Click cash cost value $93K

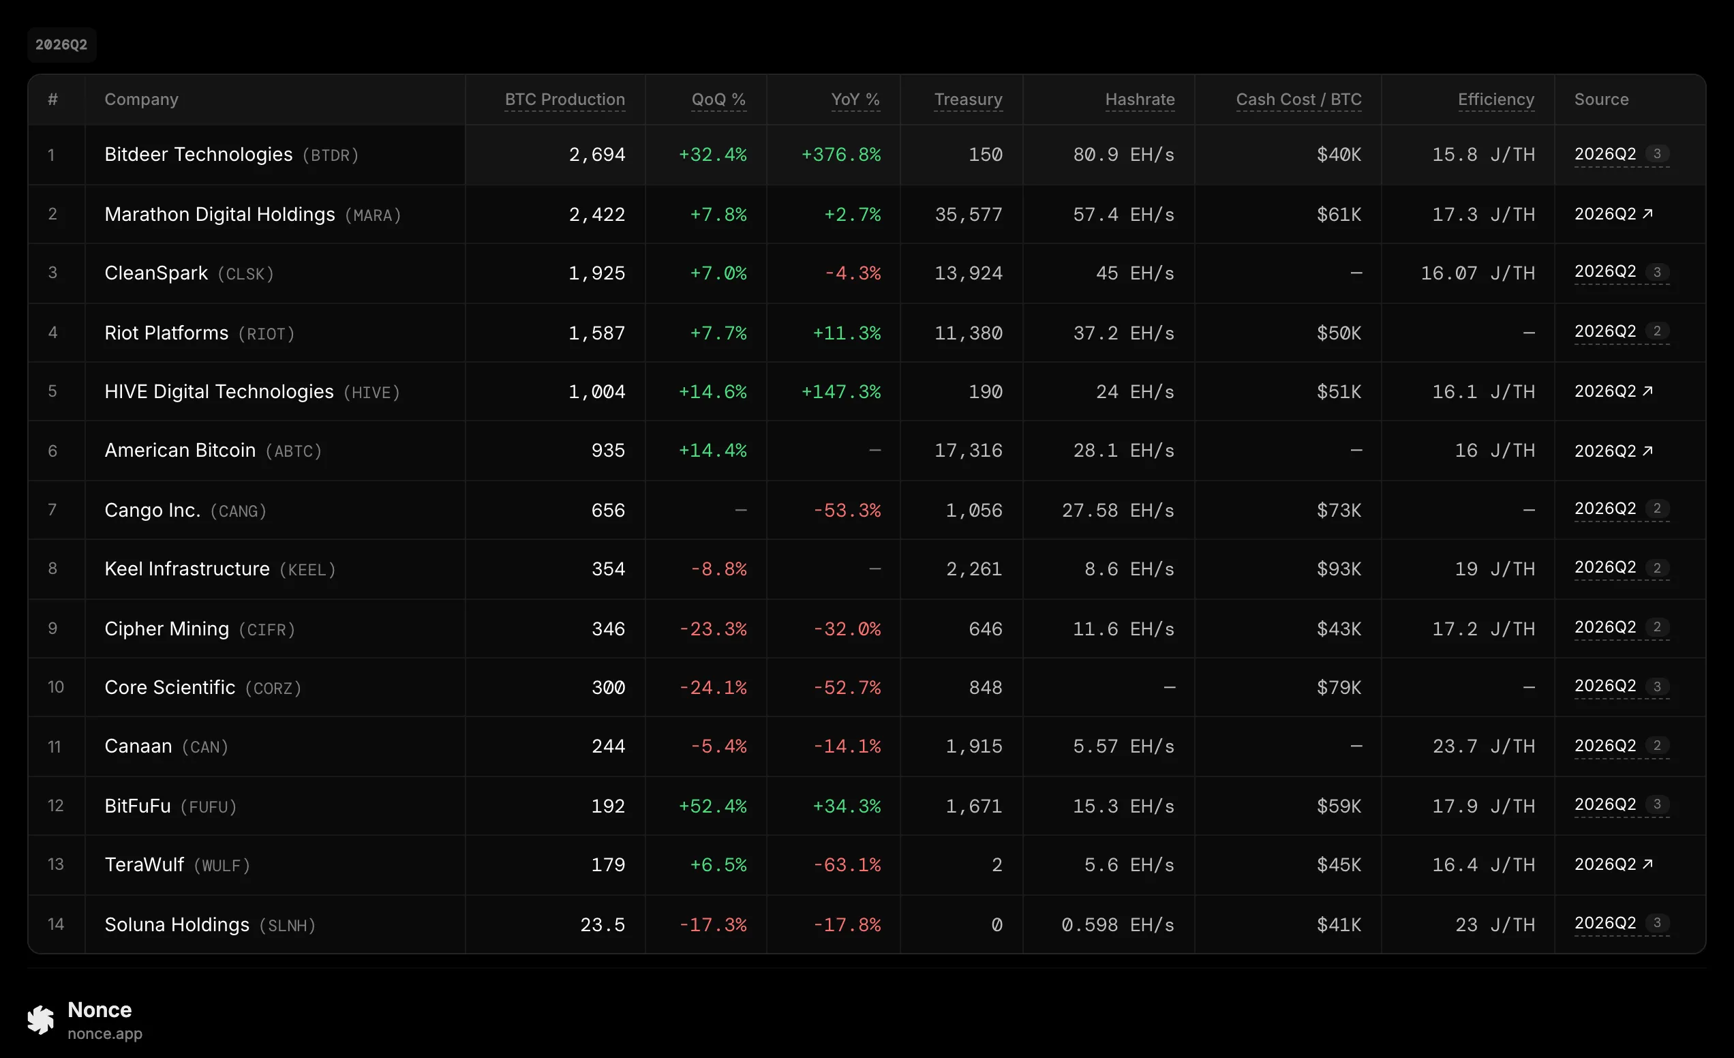tap(1339, 569)
